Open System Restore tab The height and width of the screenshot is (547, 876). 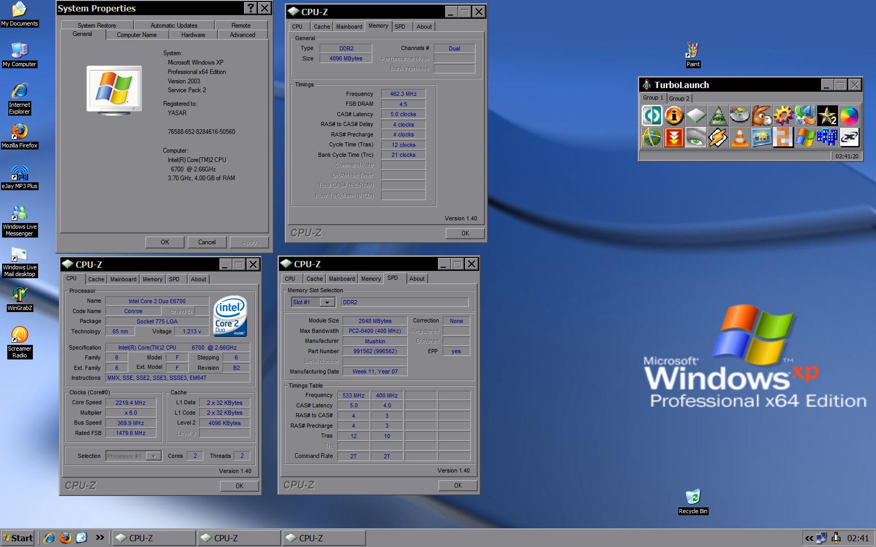click(97, 25)
